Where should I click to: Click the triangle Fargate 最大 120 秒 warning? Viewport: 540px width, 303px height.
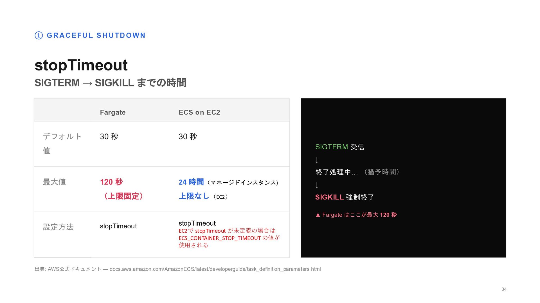(x=356, y=215)
